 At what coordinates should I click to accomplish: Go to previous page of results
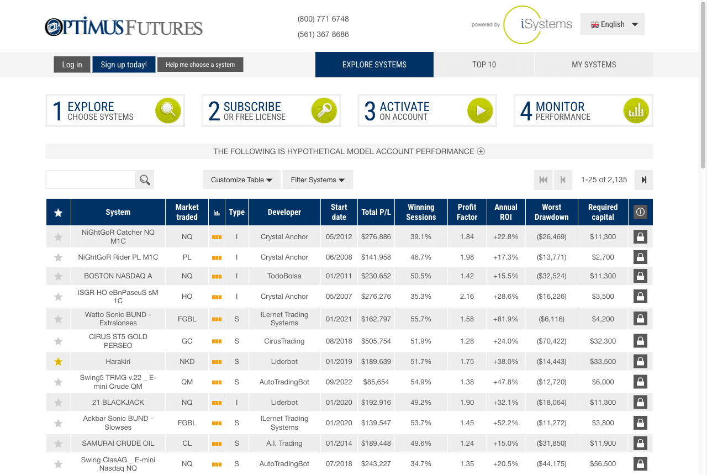pos(563,180)
